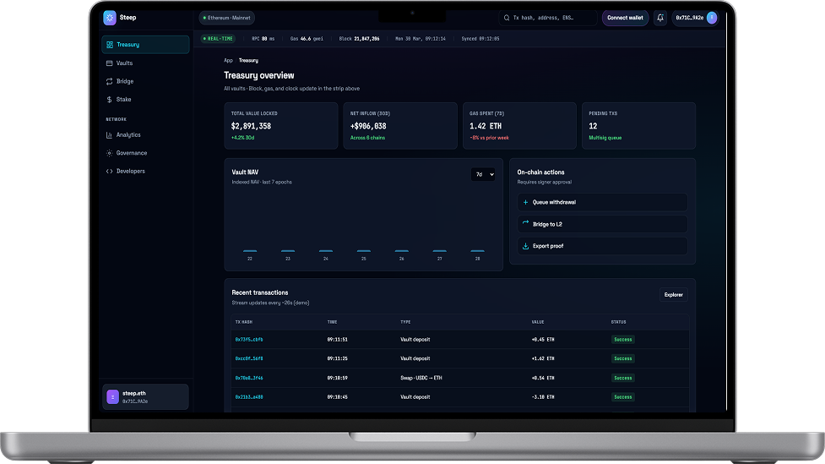The image size is (825, 464).
Task: Open notifications bell icon
Action: [659, 18]
